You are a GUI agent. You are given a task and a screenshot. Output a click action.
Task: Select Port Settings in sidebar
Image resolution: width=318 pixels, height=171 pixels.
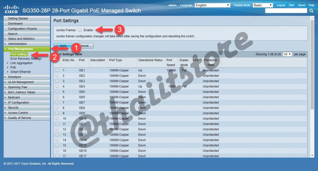(19, 54)
